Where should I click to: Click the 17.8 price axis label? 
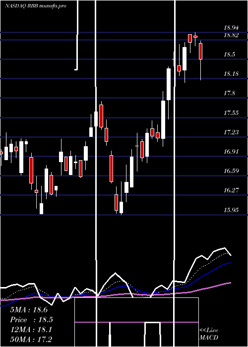point(229,93)
